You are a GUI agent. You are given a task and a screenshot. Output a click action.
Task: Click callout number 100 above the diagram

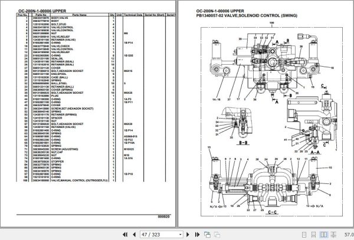coord(271,23)
